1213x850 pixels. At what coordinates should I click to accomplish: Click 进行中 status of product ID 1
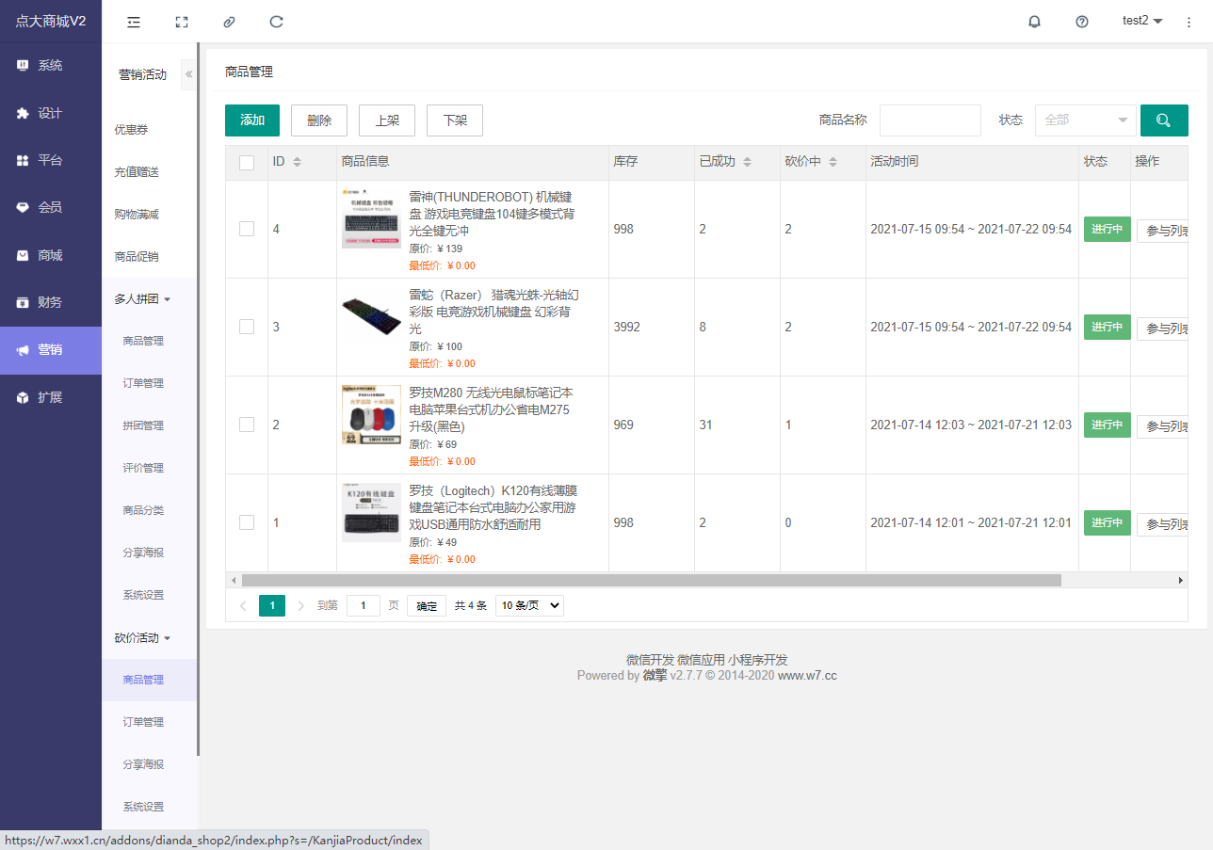click(x=1108, y=522)
